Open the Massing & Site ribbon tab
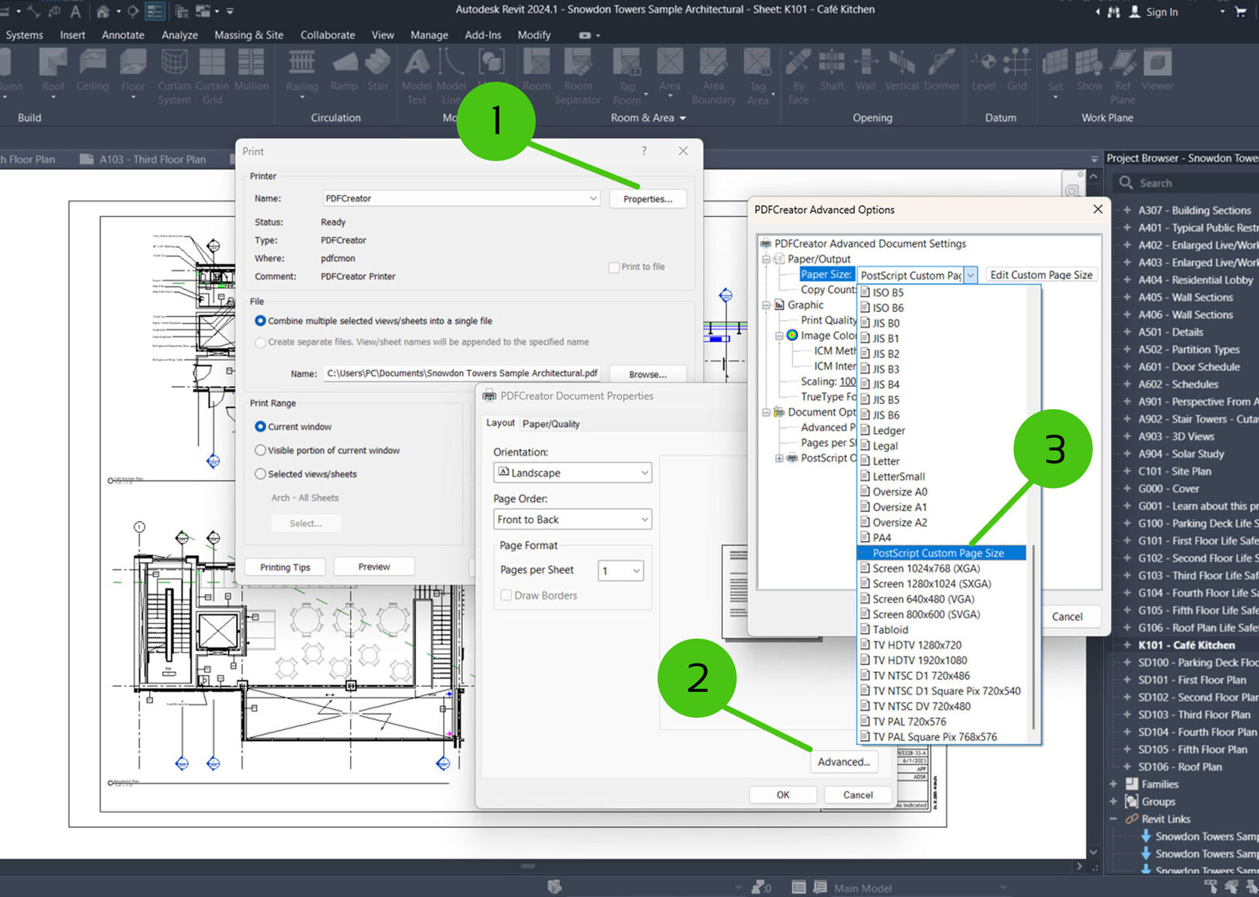Image resolution: width=1259 pixels, height=897 pixels. tap(249, 34)
